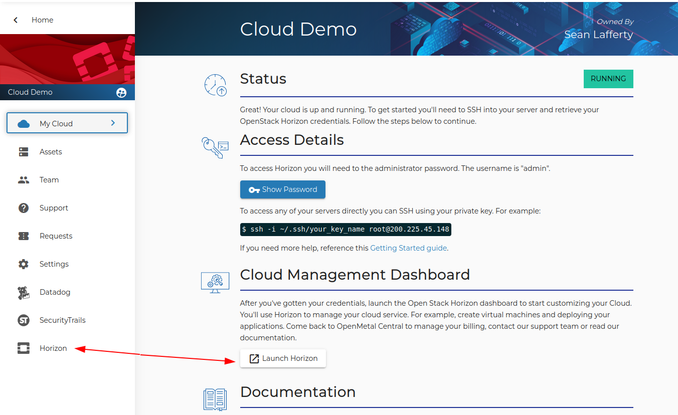This screenshot has height=415, width=678.
Task: Click the group icon beside Cloud Demo
Action: (x=121, y=93)
